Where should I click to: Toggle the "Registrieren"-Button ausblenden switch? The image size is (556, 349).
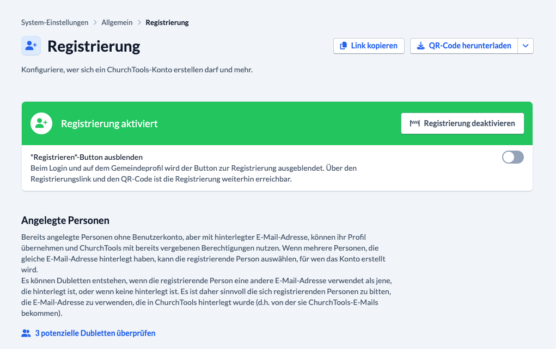[513, 157]
